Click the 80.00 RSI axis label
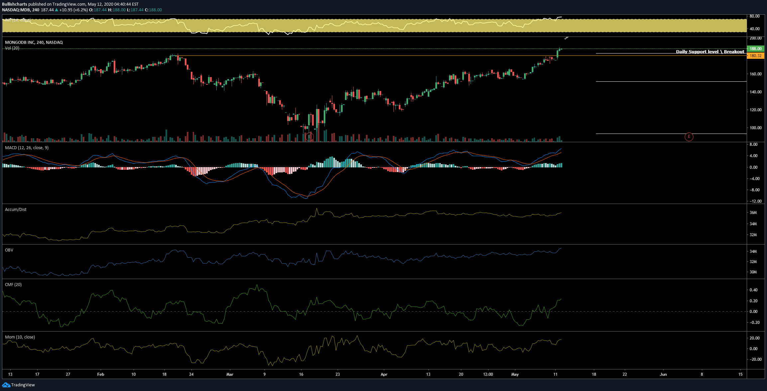This screenshot has height=391, width=767. [755, 16]
